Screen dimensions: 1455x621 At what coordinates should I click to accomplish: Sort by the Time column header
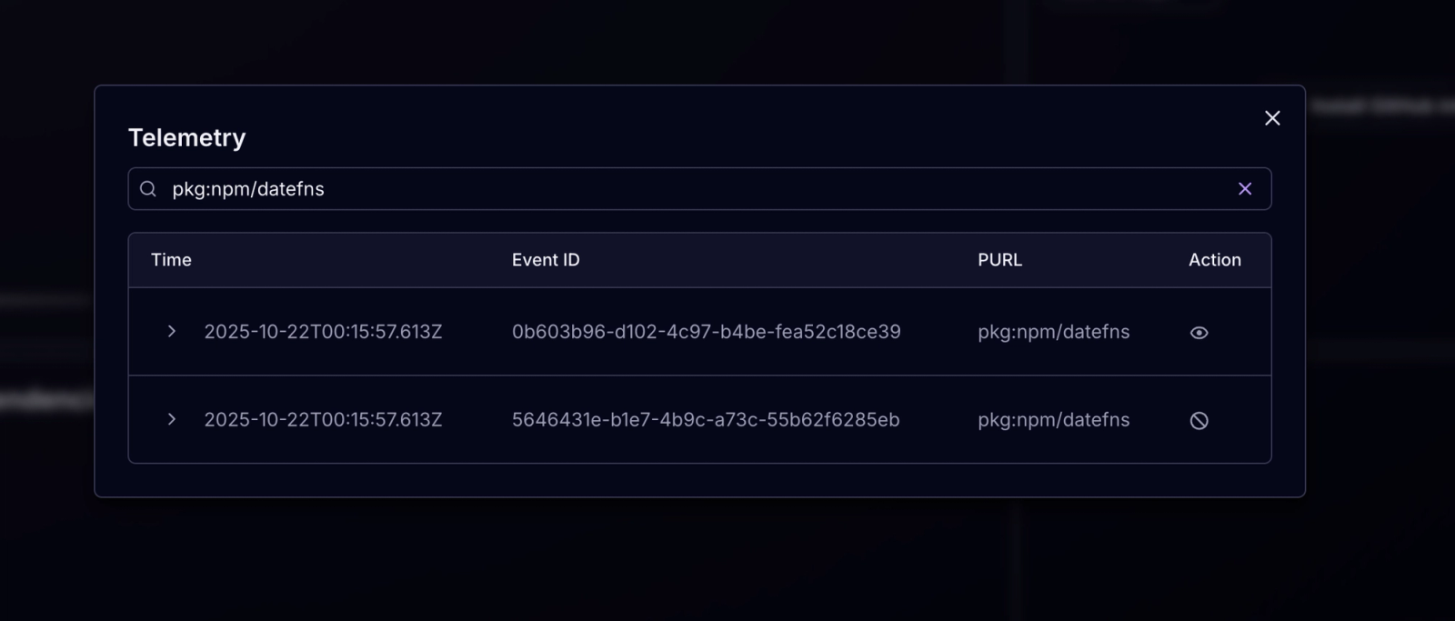[x=170, y=260]
